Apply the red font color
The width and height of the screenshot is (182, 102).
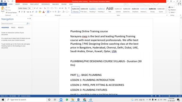coord(44,12)
